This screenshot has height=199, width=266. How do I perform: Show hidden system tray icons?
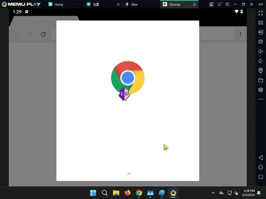tap(213, 193)
